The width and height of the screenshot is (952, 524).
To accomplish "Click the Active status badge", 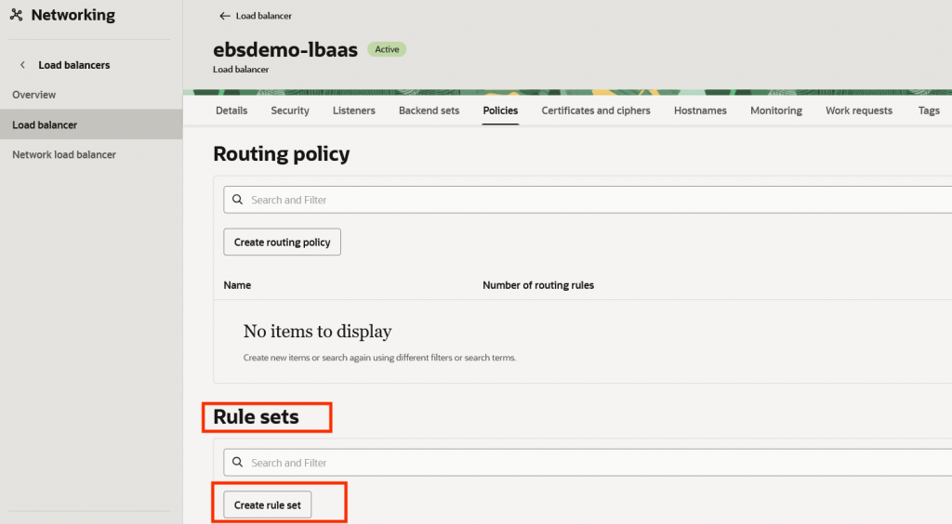I will coord(387,49).
